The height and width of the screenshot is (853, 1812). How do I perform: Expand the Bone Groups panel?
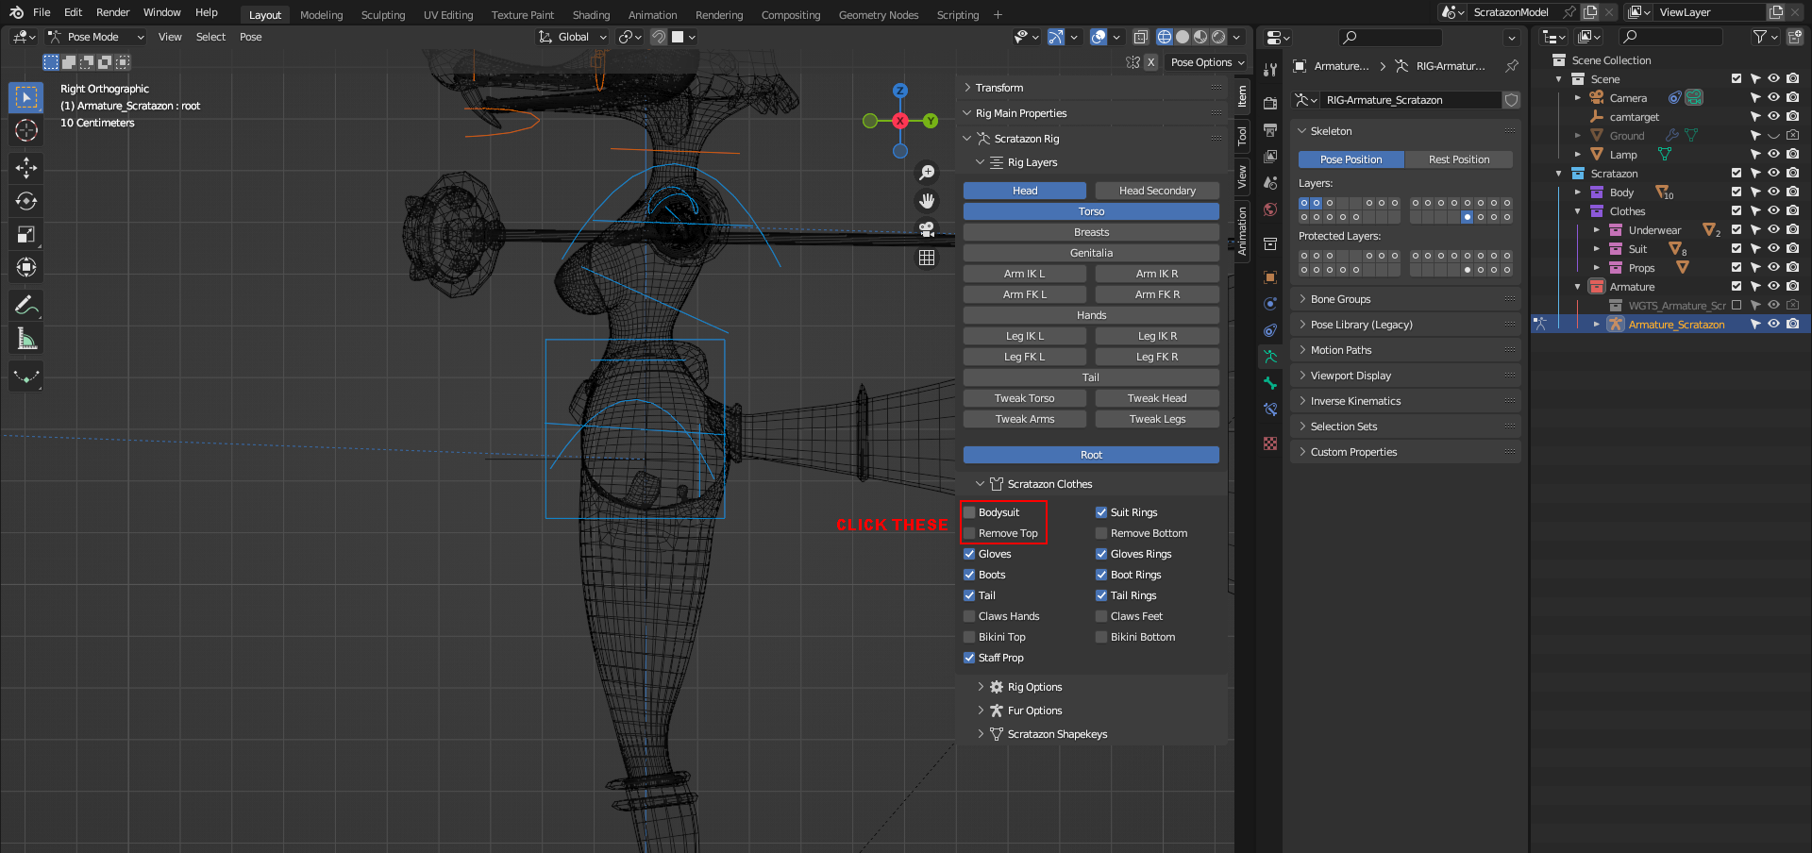(x=1340, y=299)
